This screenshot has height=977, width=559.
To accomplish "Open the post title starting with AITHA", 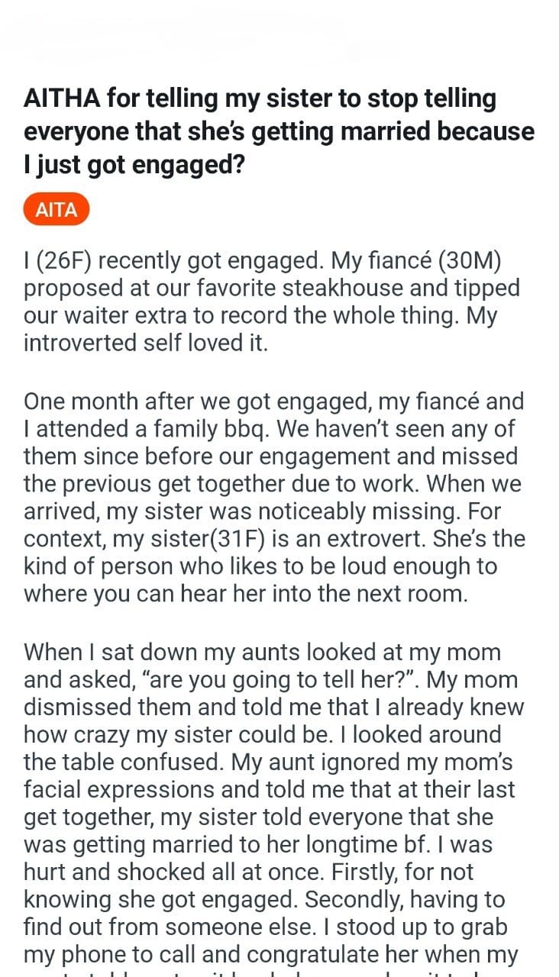I will 279,131.
